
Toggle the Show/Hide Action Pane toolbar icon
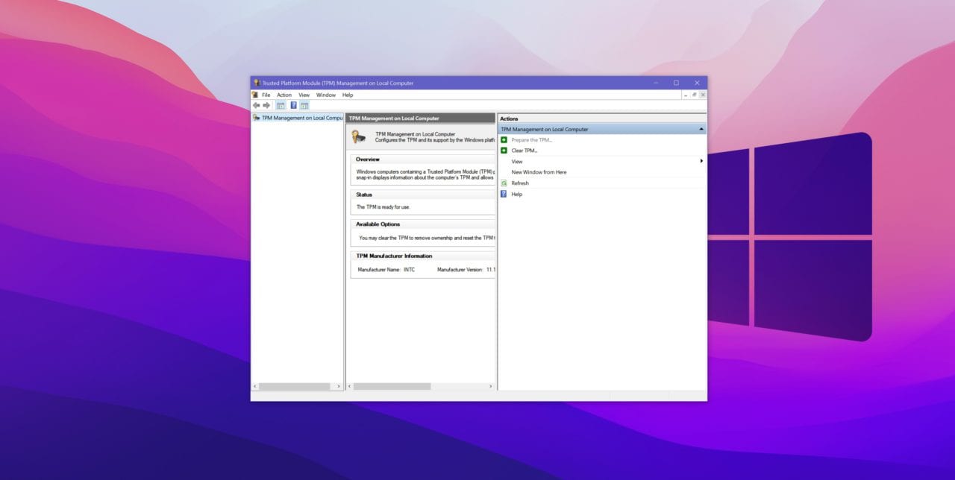click(x=304, y=106)
